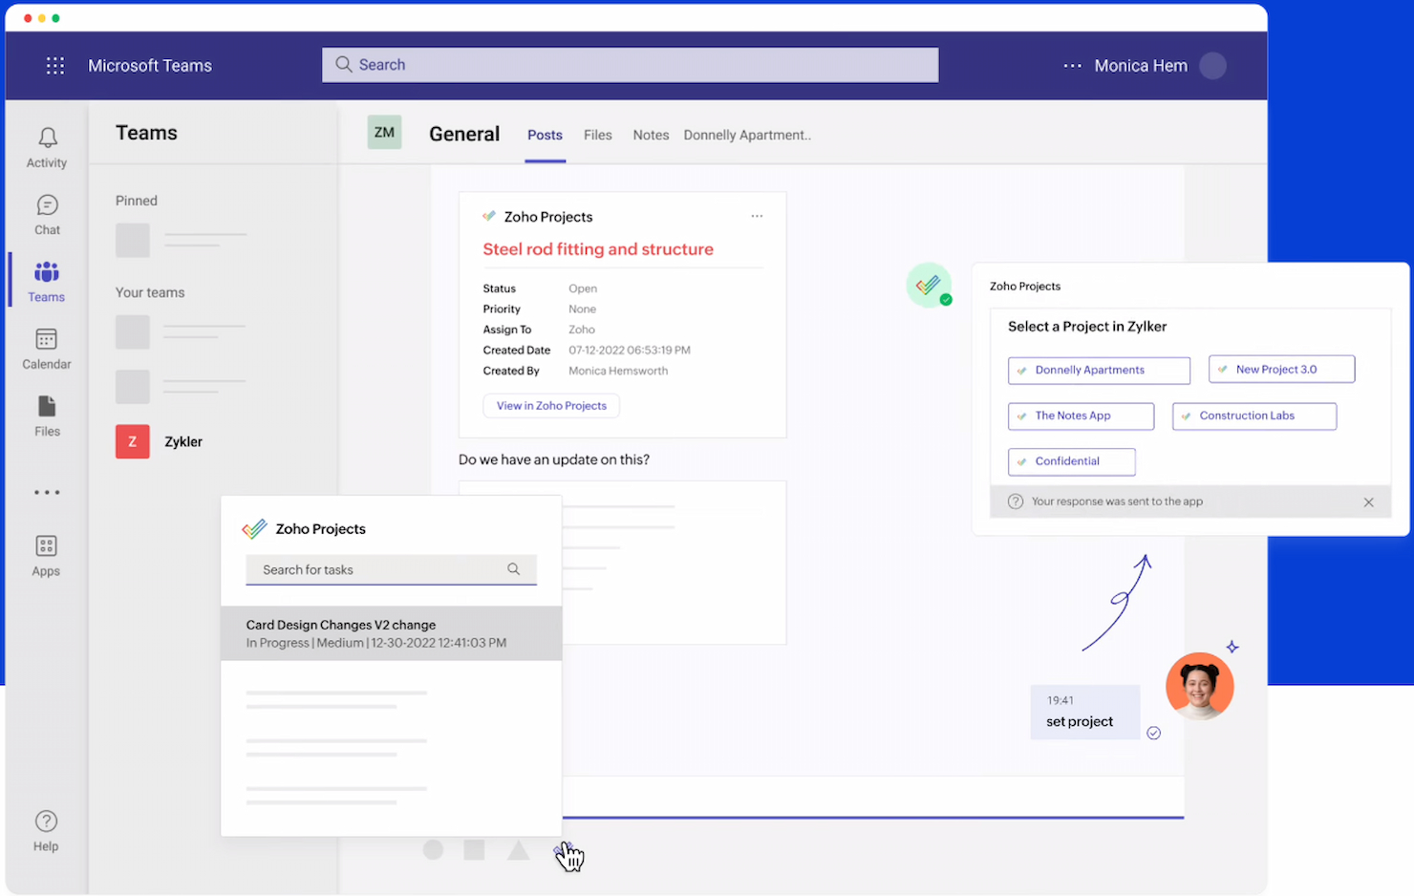The width and height of the screenshot is (1414, 896).
Task: Click the red Z Zykler team icon
Action: [x=133, y=441]
